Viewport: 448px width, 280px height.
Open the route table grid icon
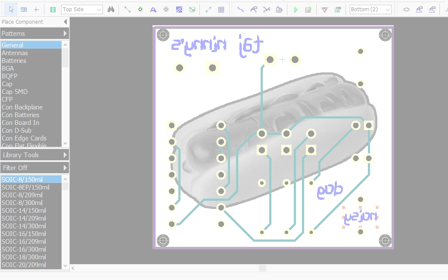click(221, 9)
